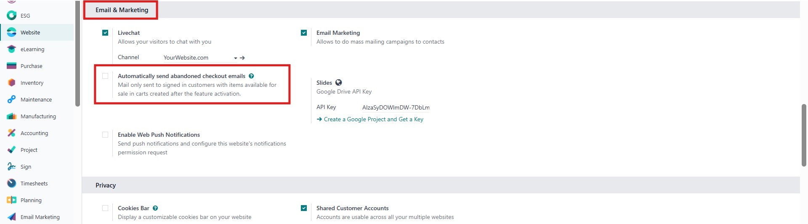This screenshot has width=808, height=224.
Task: Open the ESG app icon in sidebar
Action: coord(12,16)
